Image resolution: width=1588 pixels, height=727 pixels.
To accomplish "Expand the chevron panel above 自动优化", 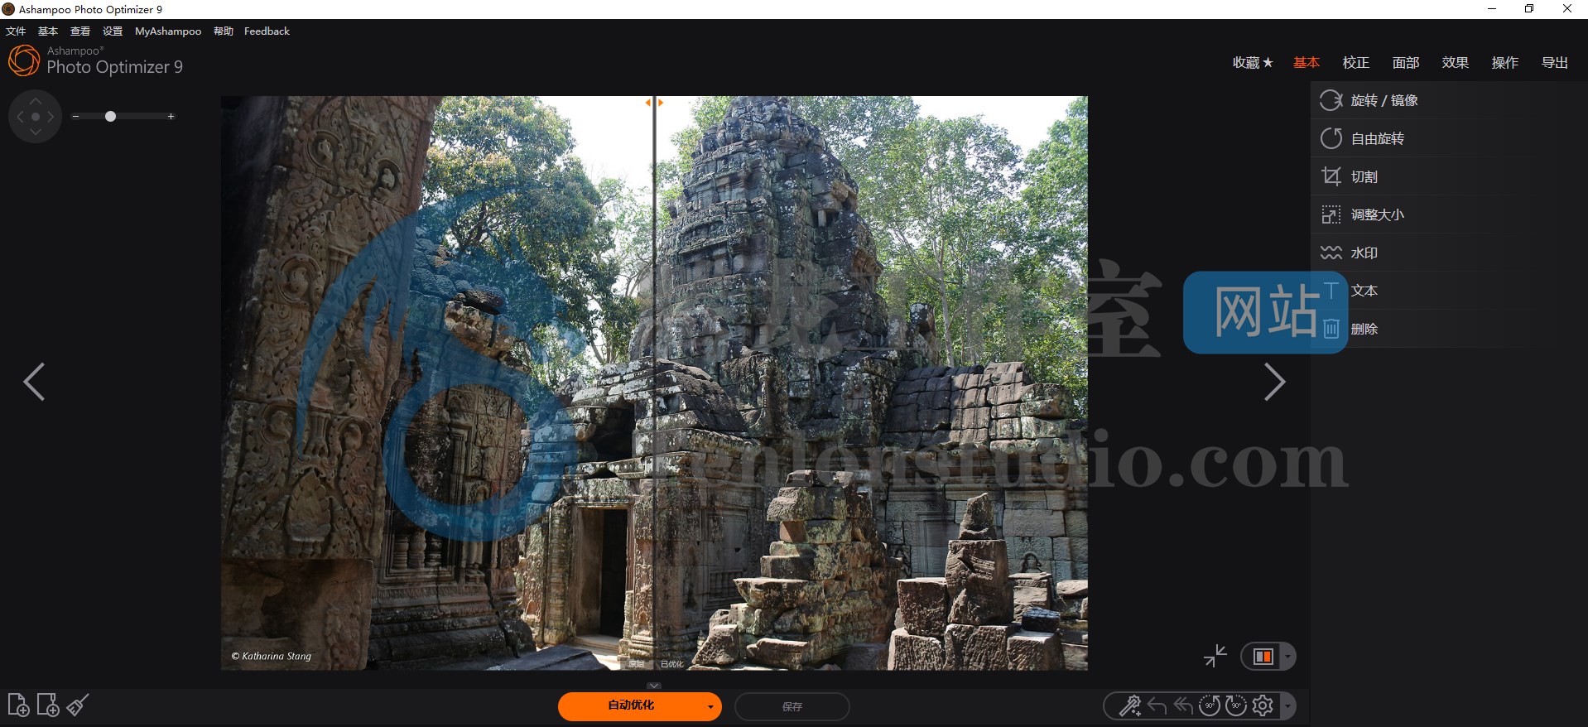I will point(654,686).
